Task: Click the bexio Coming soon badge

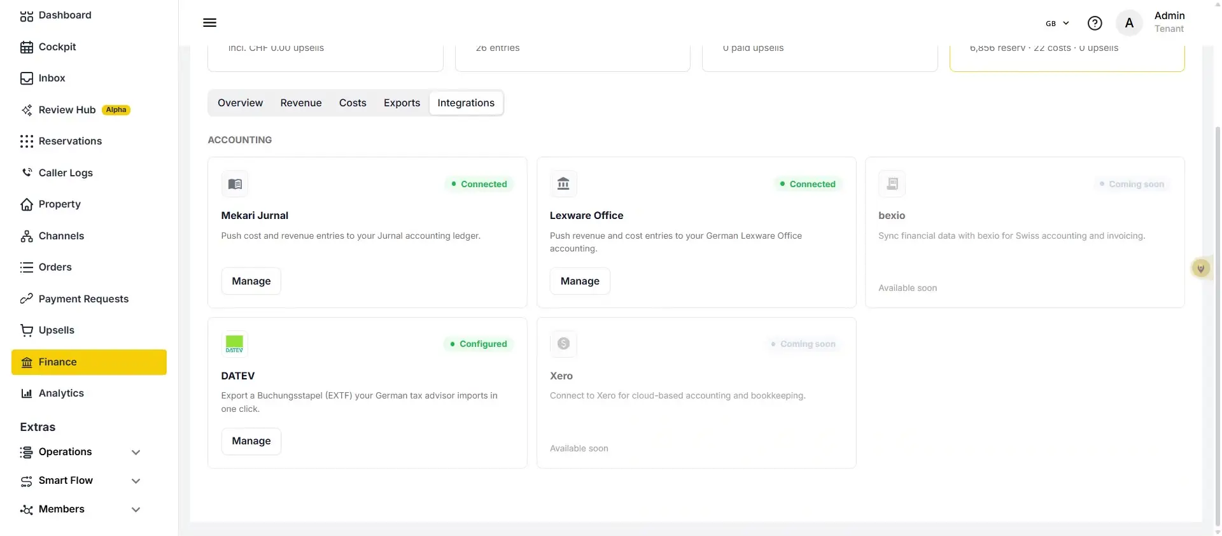Action: point(1132,184)
